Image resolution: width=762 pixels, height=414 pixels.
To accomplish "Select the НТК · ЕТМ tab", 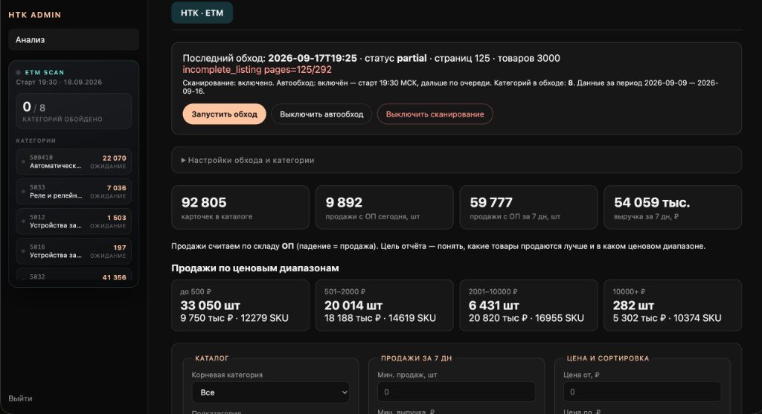I will pos(202,13).
